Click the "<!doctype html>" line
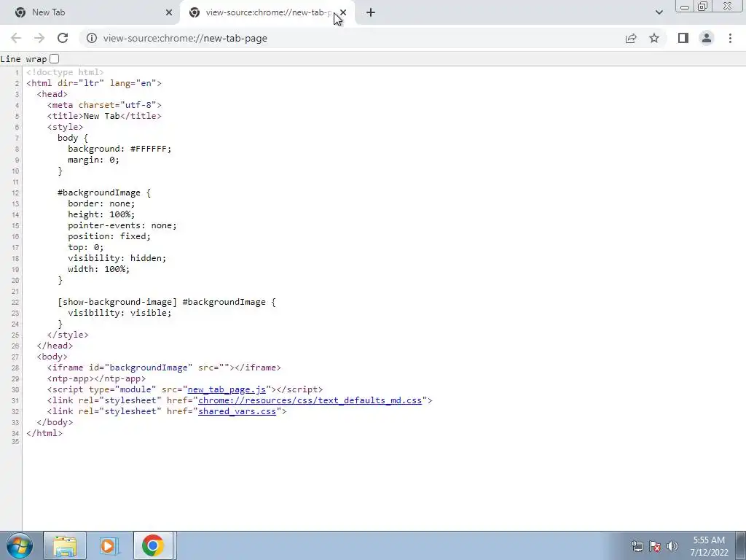746x560 pixels. coord(65,72)
